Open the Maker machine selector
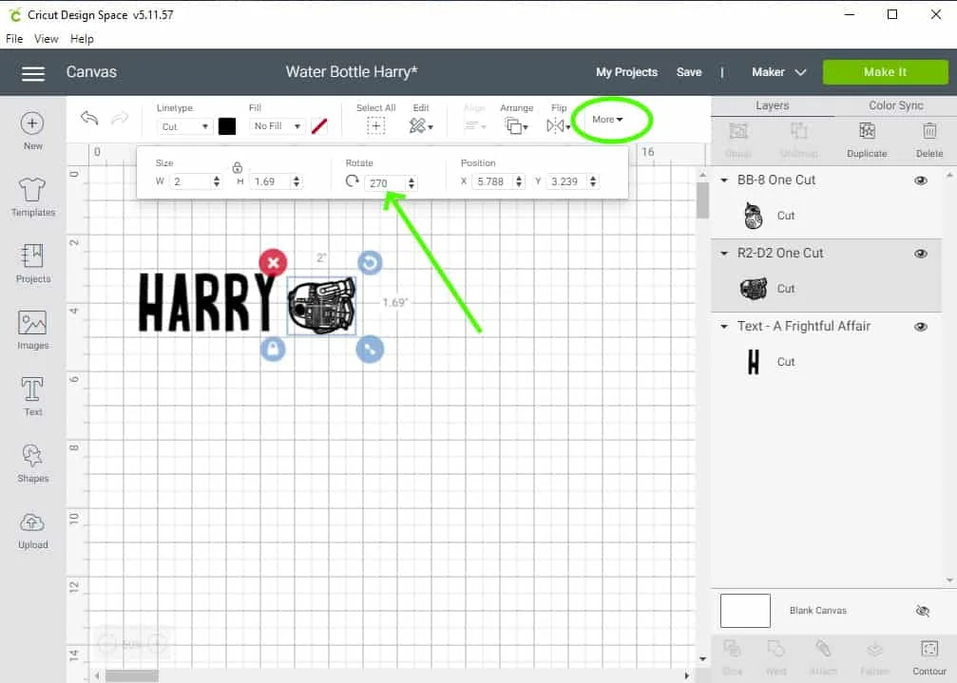This screenshot has height=683, width=957. (x=778, y=72)
